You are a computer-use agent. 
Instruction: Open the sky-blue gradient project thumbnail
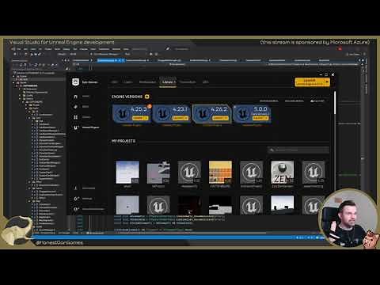[127, 172]
